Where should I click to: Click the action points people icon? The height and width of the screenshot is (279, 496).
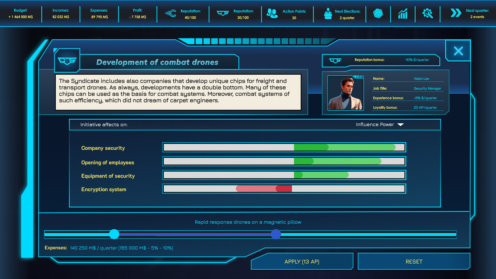pyautogui.click(x=272, y=13)
